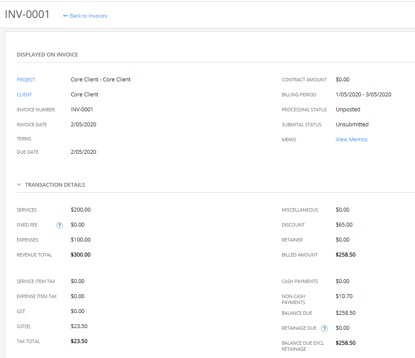Click the Fixed Fee help question icon
The height and width of the screenshot is (358, 415).
[x=59, y=225]
